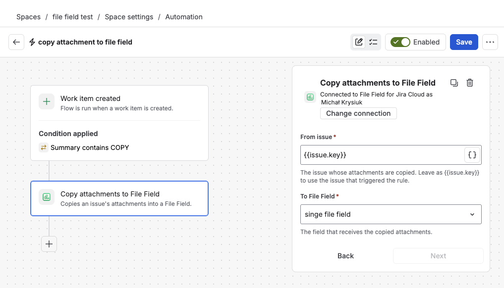This screenshot has height=288, width=504.
Task: Open the three-dots more actions menu
Action: click(490, 42)
